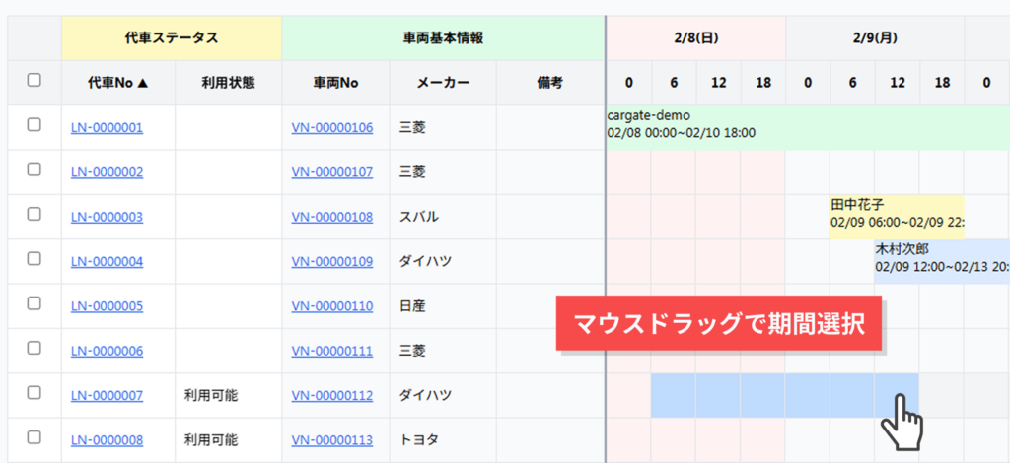Image resolution: width=1010 pixels, height=463 pixels.
Task: Click the 備考 column header
Action: (549, 83)
